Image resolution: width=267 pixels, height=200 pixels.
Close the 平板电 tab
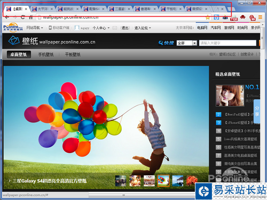click(180, 9)
